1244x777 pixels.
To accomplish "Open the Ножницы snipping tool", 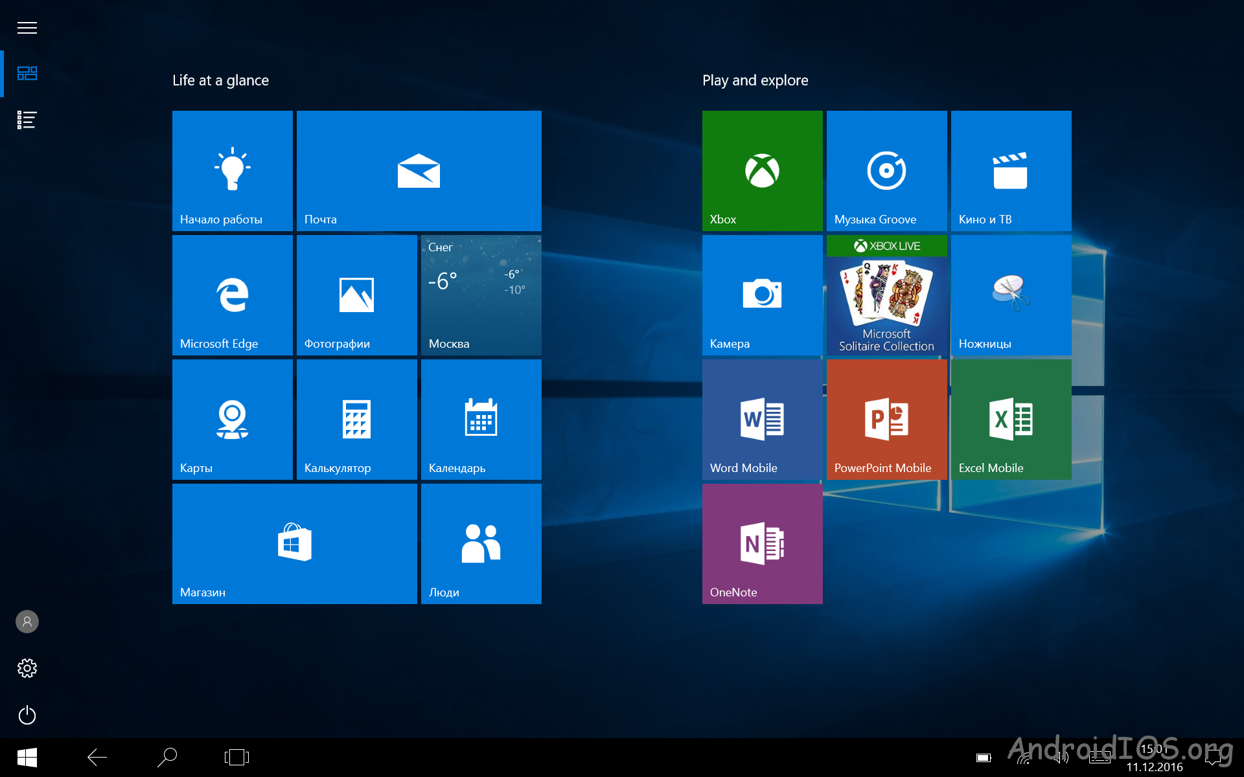I will click(x=1011, y=295).
